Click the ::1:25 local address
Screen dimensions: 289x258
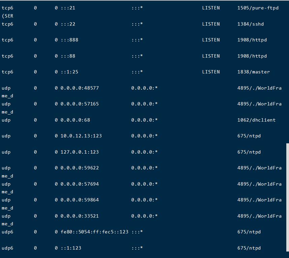click(x=69, y=72)
